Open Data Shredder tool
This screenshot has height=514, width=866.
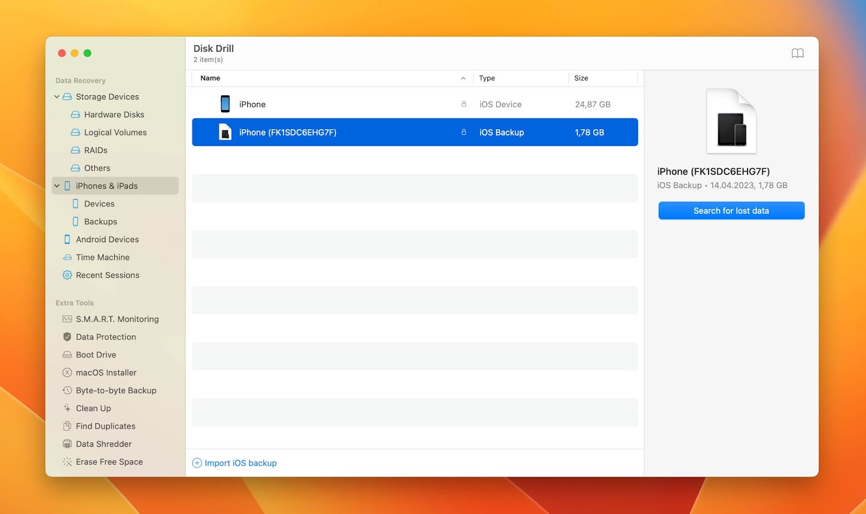pos(104,444)
